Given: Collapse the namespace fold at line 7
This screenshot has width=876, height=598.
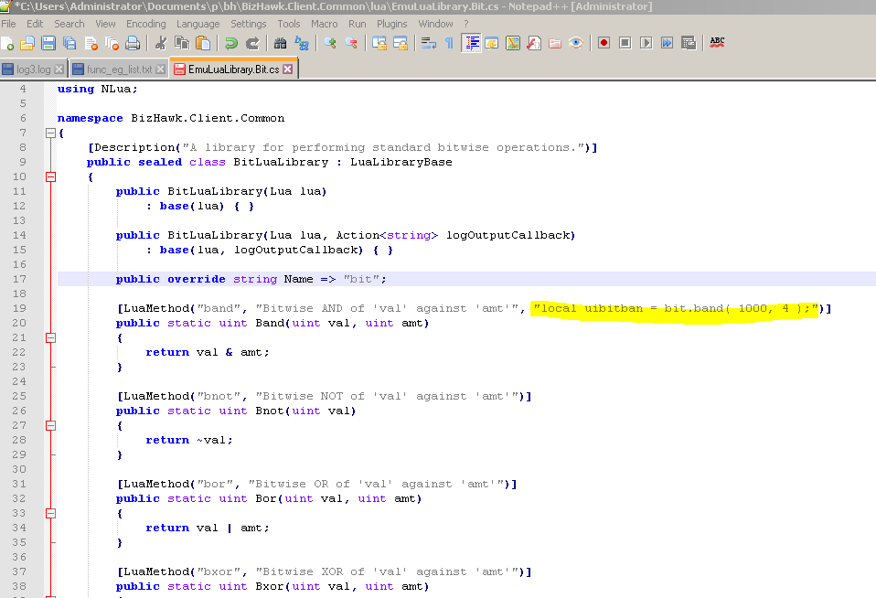Looking at the screenshot, I should 50,133.
